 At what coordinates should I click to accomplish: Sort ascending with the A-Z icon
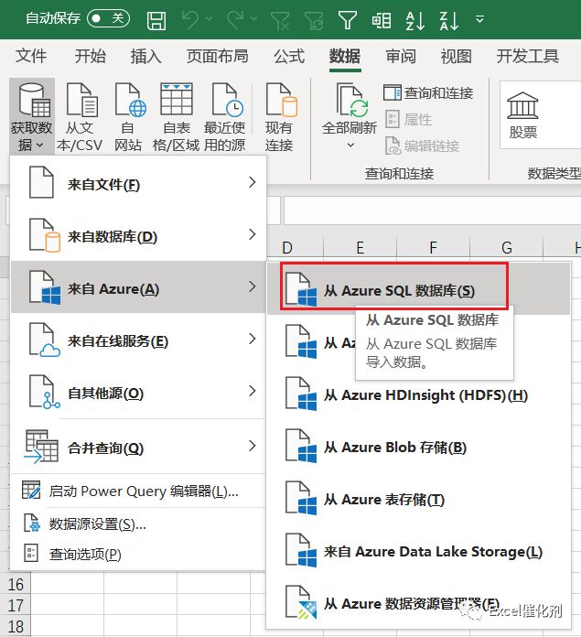pyautogui.click(x=415, y=20)
